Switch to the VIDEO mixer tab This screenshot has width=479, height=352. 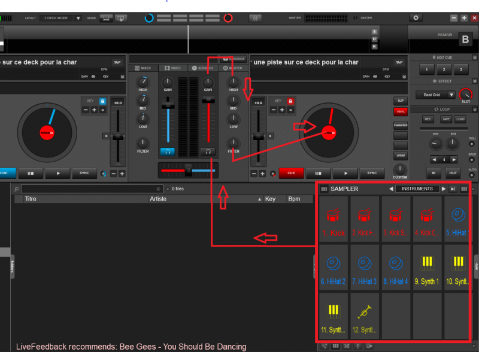tap(173, 68)
